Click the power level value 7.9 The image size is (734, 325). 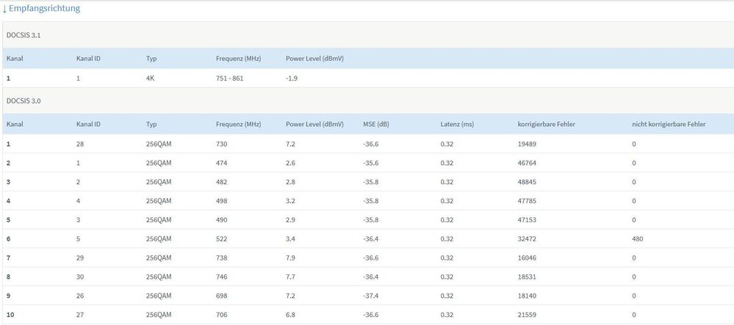[291, 258]
